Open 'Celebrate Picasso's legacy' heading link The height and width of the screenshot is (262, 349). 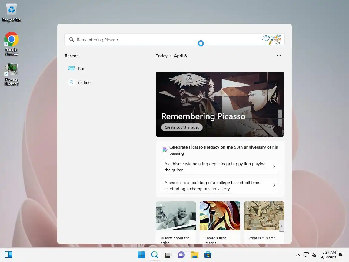(223, 150)
